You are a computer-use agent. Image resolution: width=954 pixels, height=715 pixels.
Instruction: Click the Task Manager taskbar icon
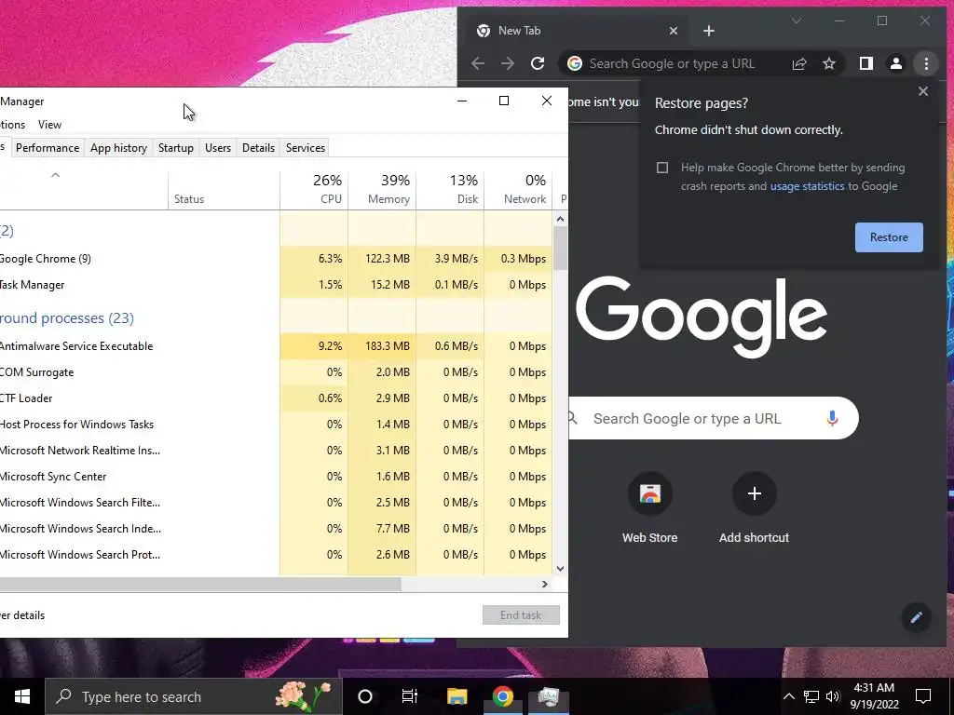click(x=548, y=696)
